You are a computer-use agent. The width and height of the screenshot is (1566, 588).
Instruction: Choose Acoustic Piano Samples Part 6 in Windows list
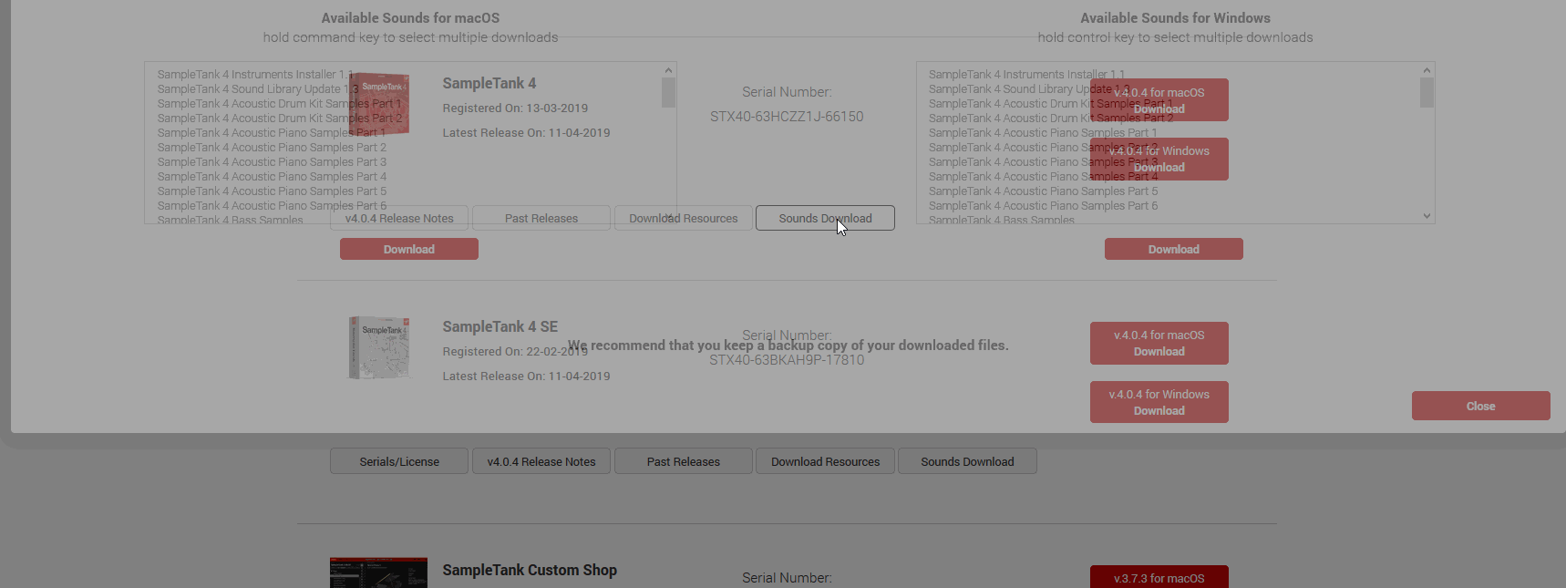(1043, 206)
